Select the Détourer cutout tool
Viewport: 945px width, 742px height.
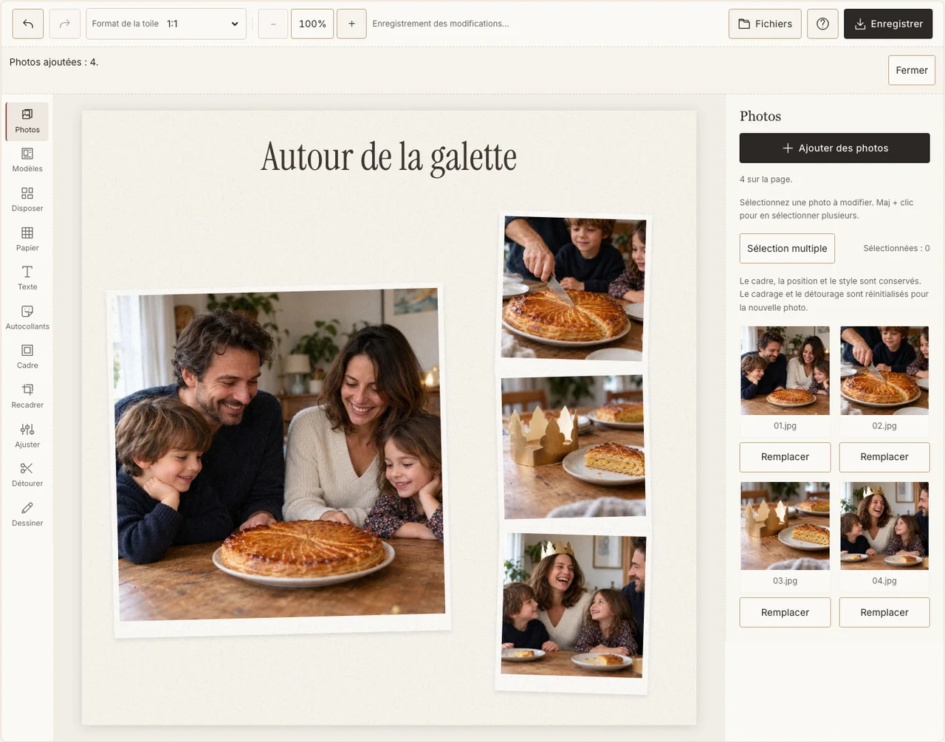click(x=27, y=475)
